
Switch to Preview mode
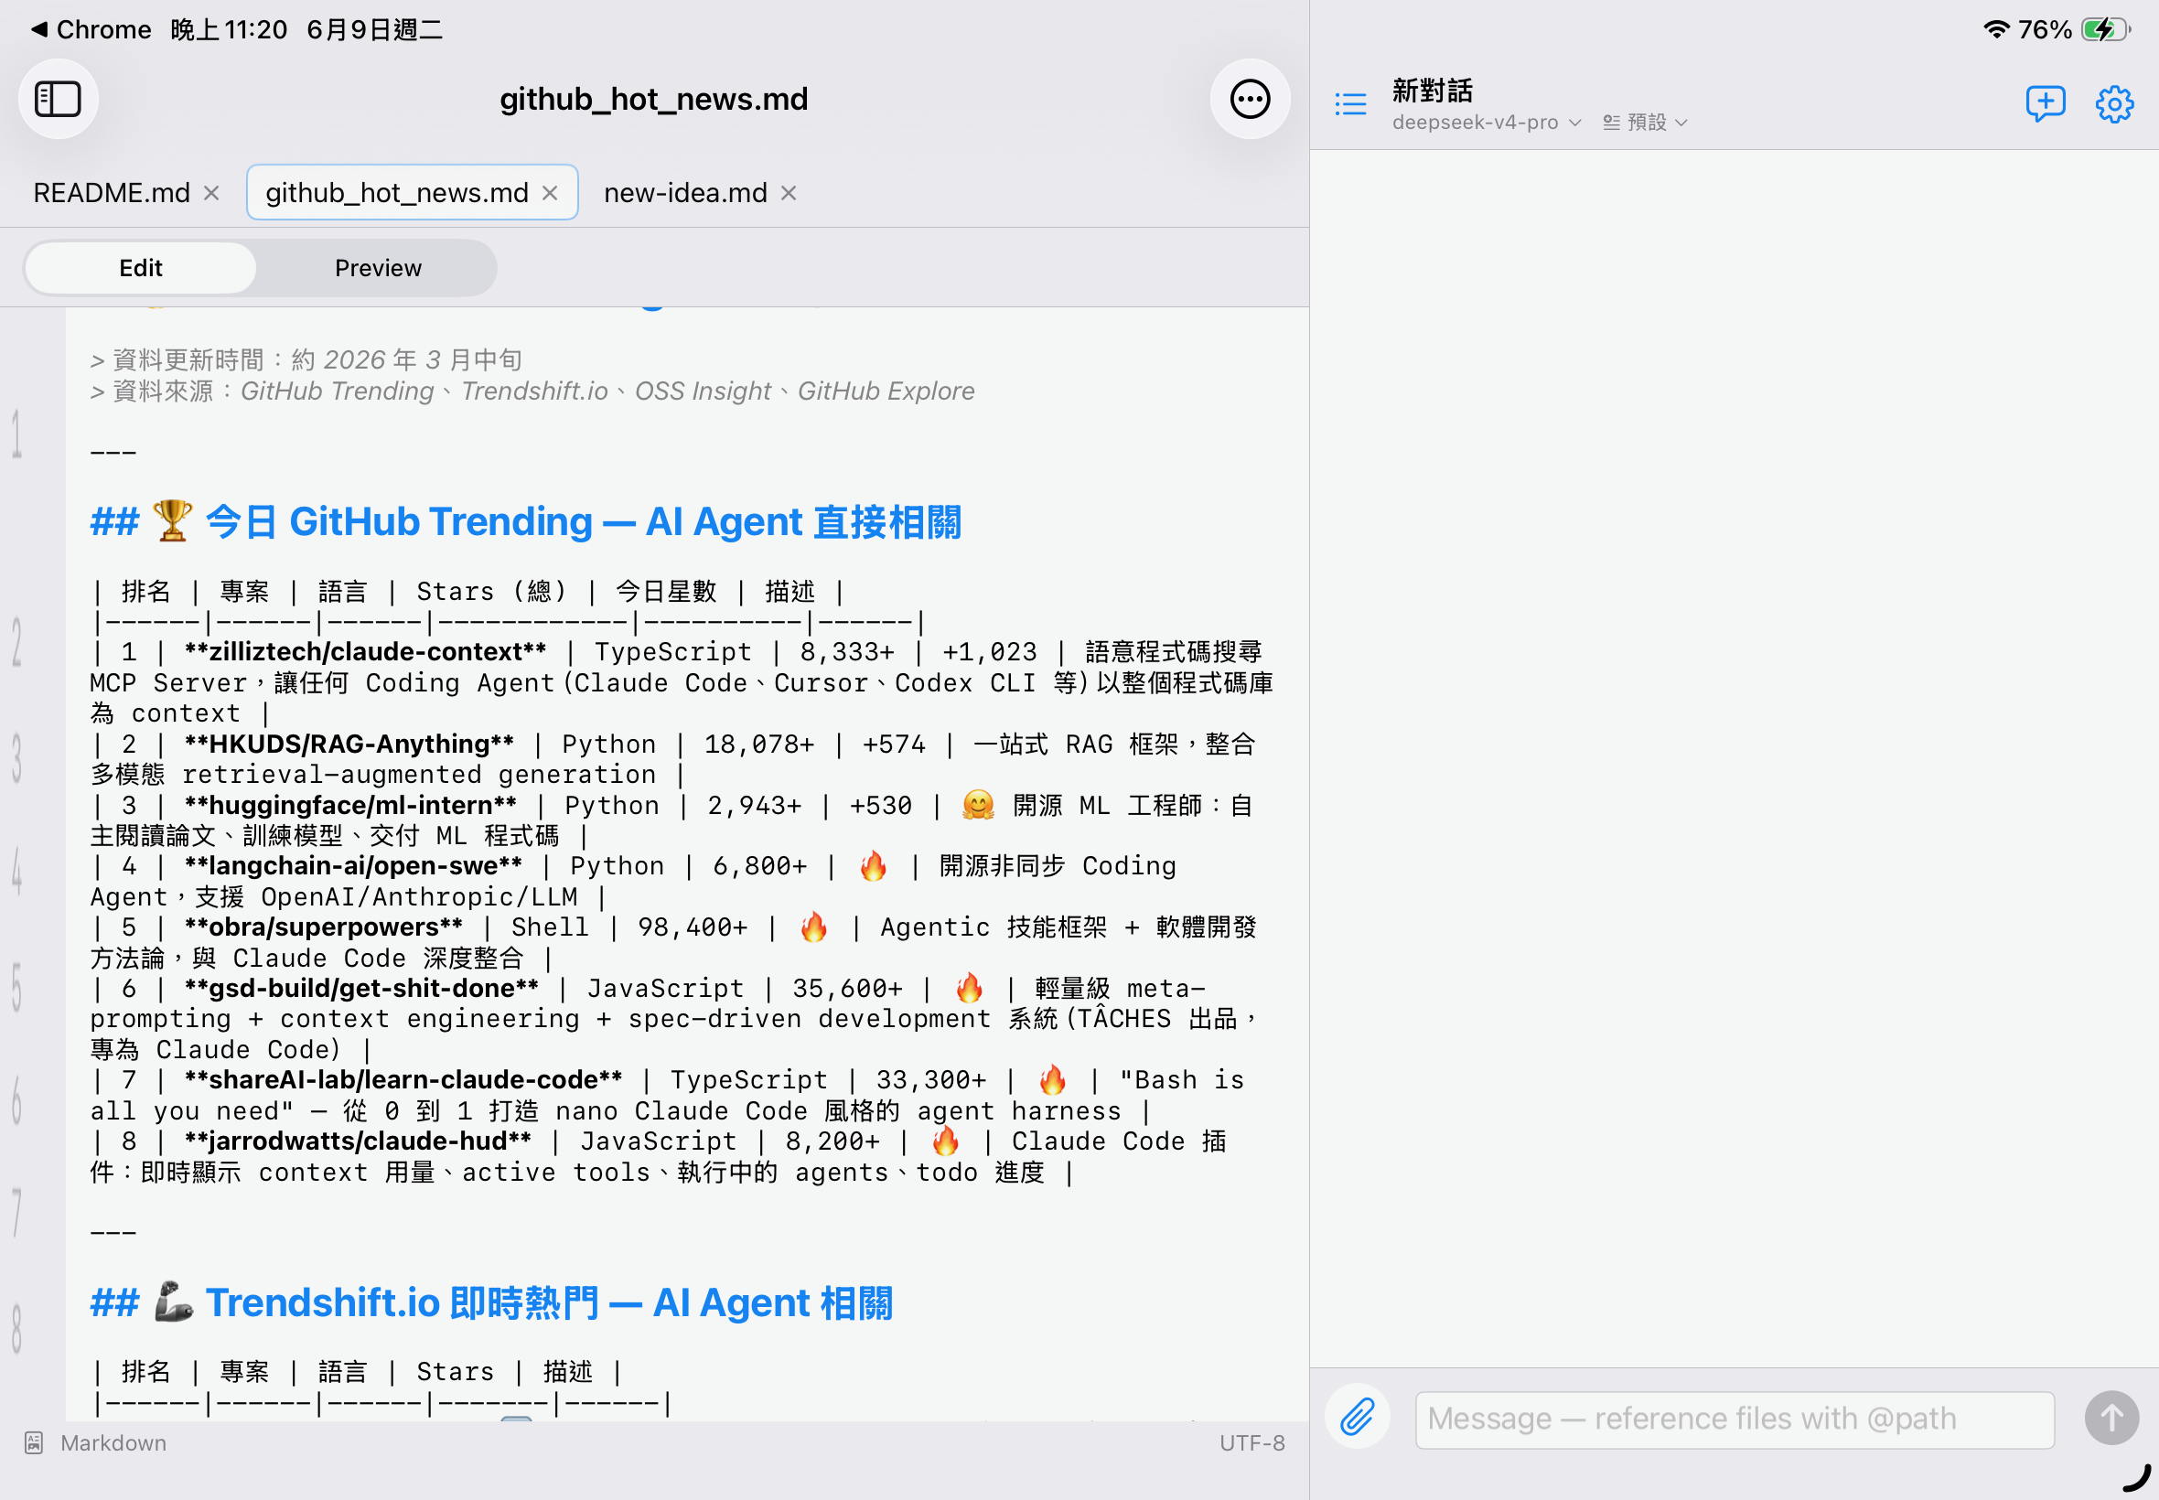pyautogui.click(x=378, y=268)
